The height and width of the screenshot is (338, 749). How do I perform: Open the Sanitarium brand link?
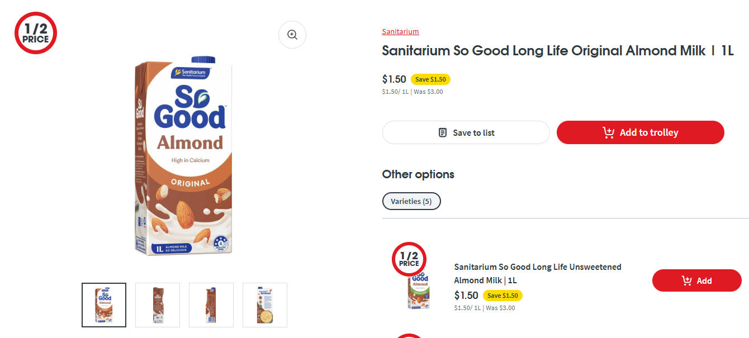(x=400, y=32)
